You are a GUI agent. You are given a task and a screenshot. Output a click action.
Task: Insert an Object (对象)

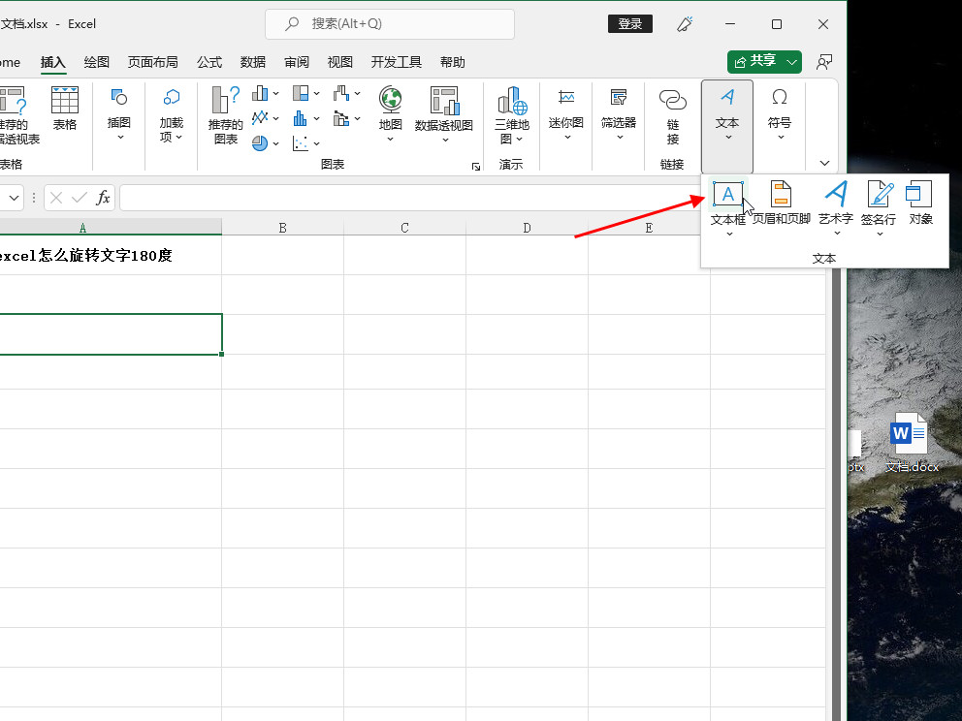point(920,195)
